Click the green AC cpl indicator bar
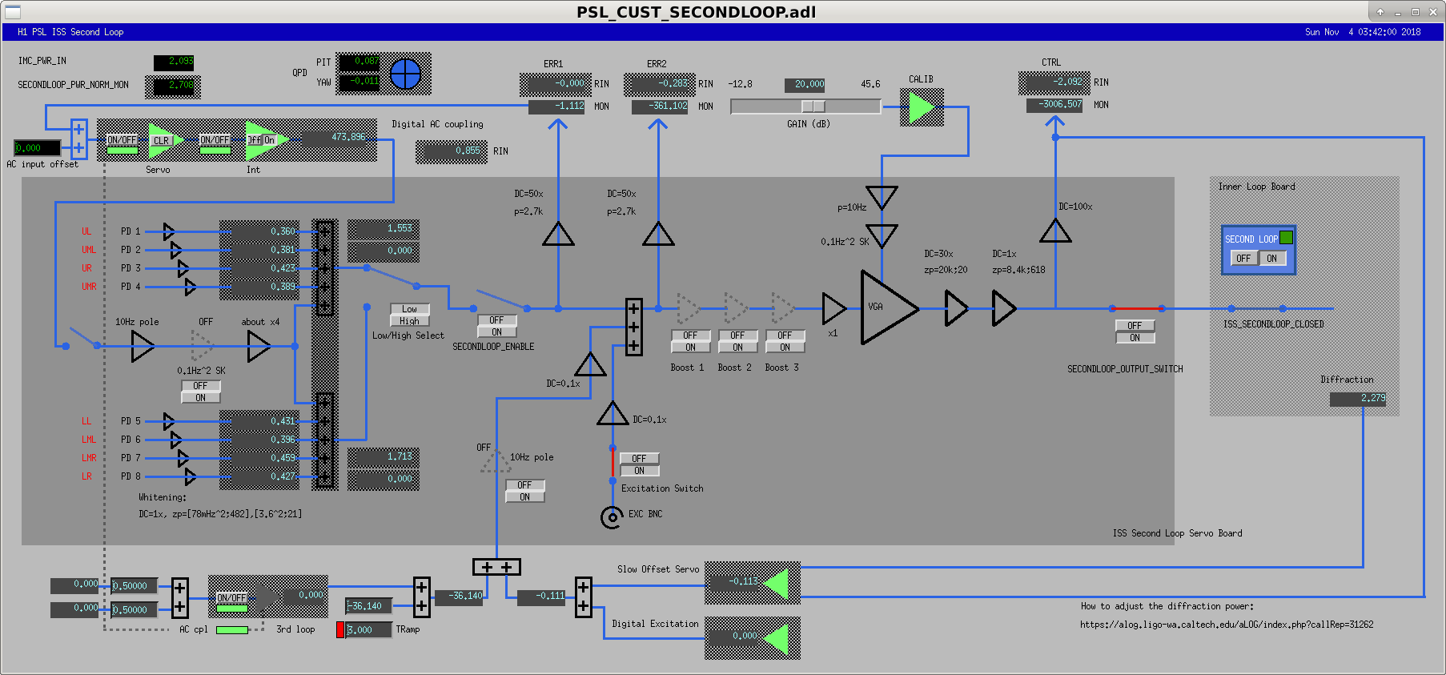Screen dimensions: 1446x675 click(x=232, y=630)
